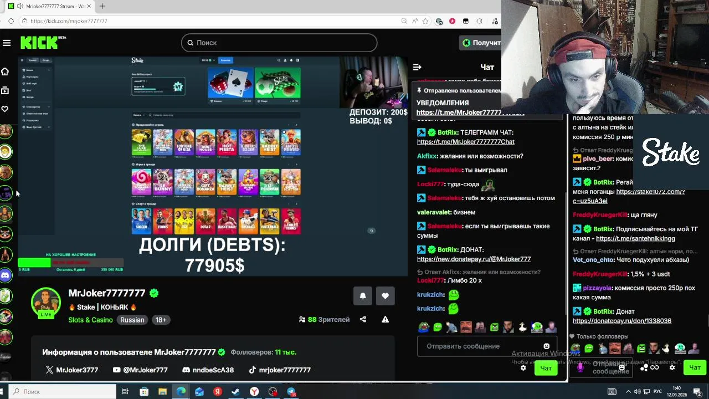Open t.me/santehnikkingg link in right chat
Viewport: 709px width, 399px height.
click(x=635, y=239)
